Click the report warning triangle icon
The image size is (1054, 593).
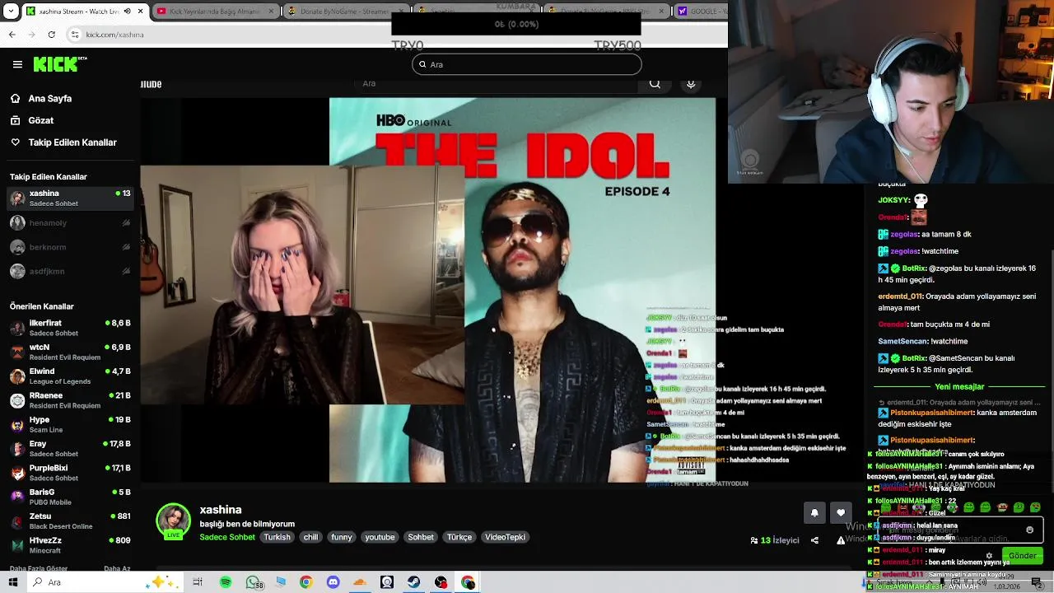(841, 540)
